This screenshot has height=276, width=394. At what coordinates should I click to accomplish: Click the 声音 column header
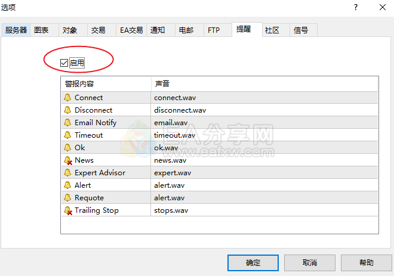(x=264, y=84)
